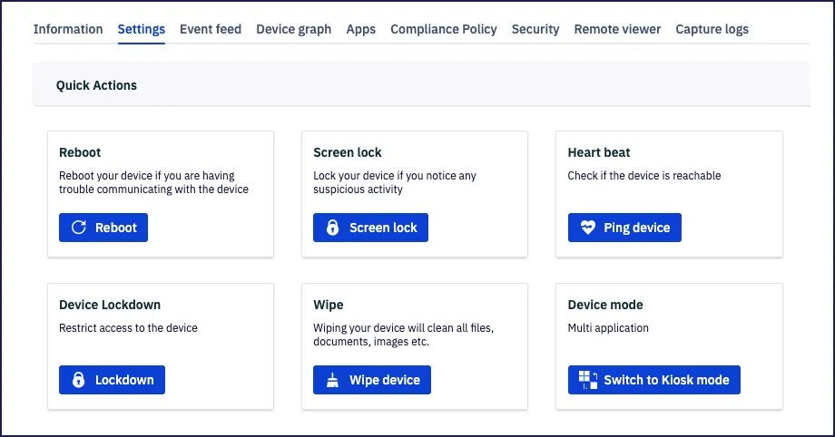Click the Quick Actions section header
Image resolution: width=835 pixels, height=437 pixels.
pos(96,85)
